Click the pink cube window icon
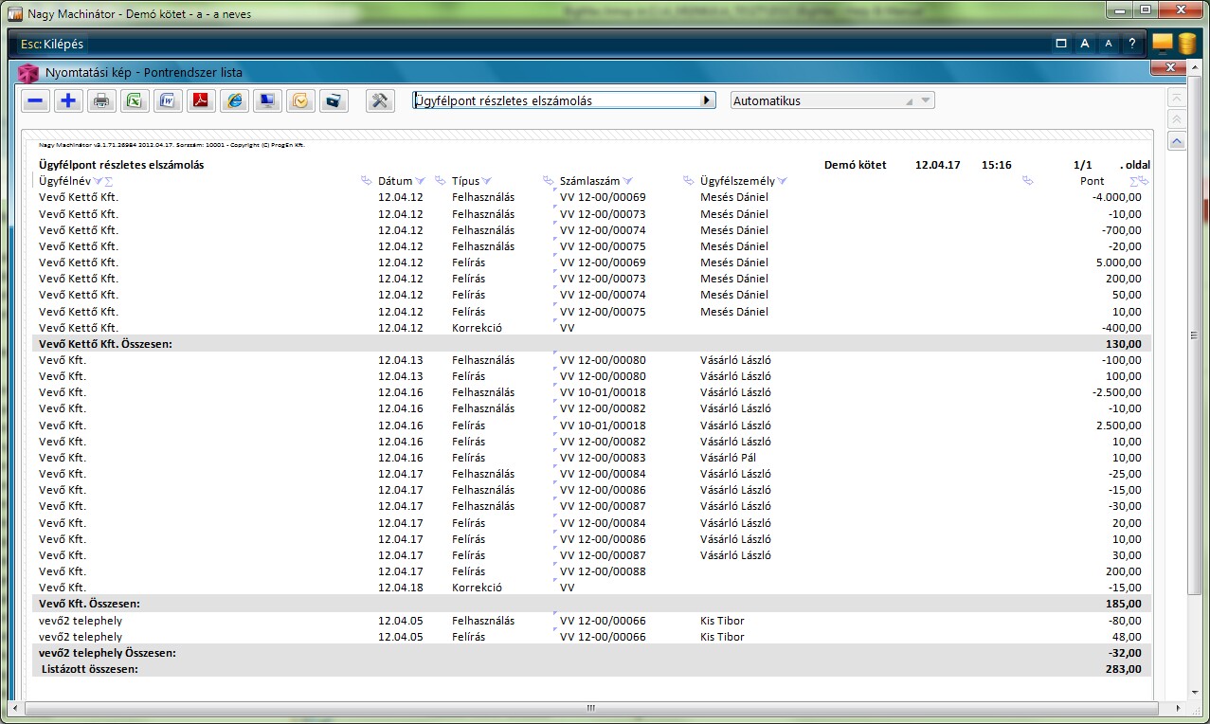The image size is (1210, 724). click(28, 73)
